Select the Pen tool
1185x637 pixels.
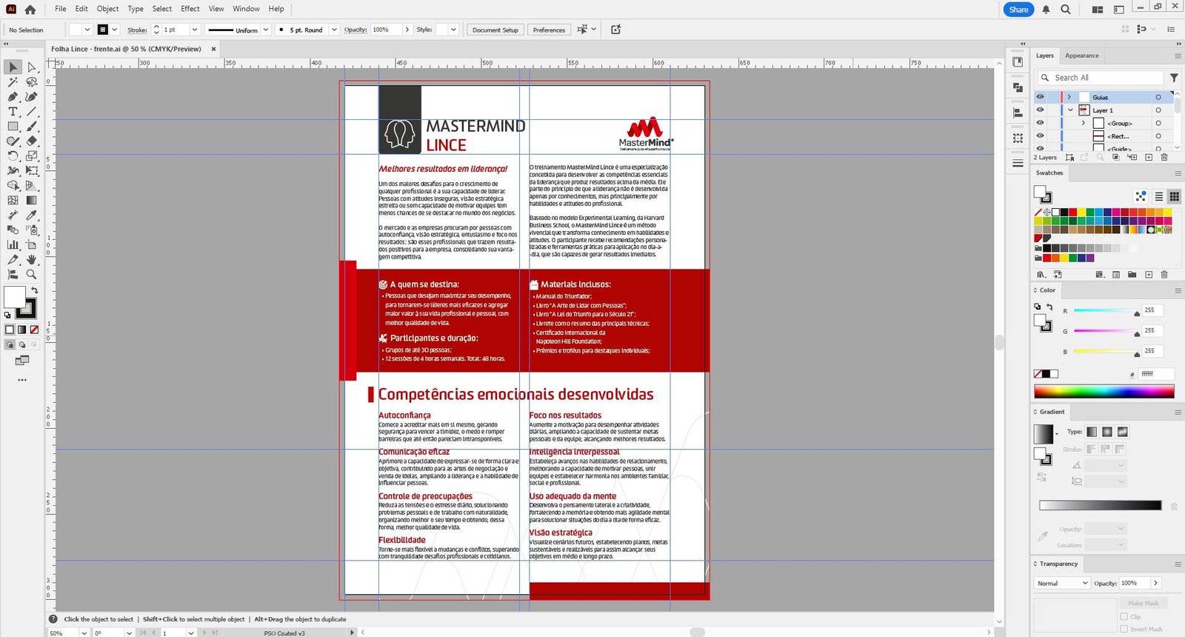[x=13, y=97]
